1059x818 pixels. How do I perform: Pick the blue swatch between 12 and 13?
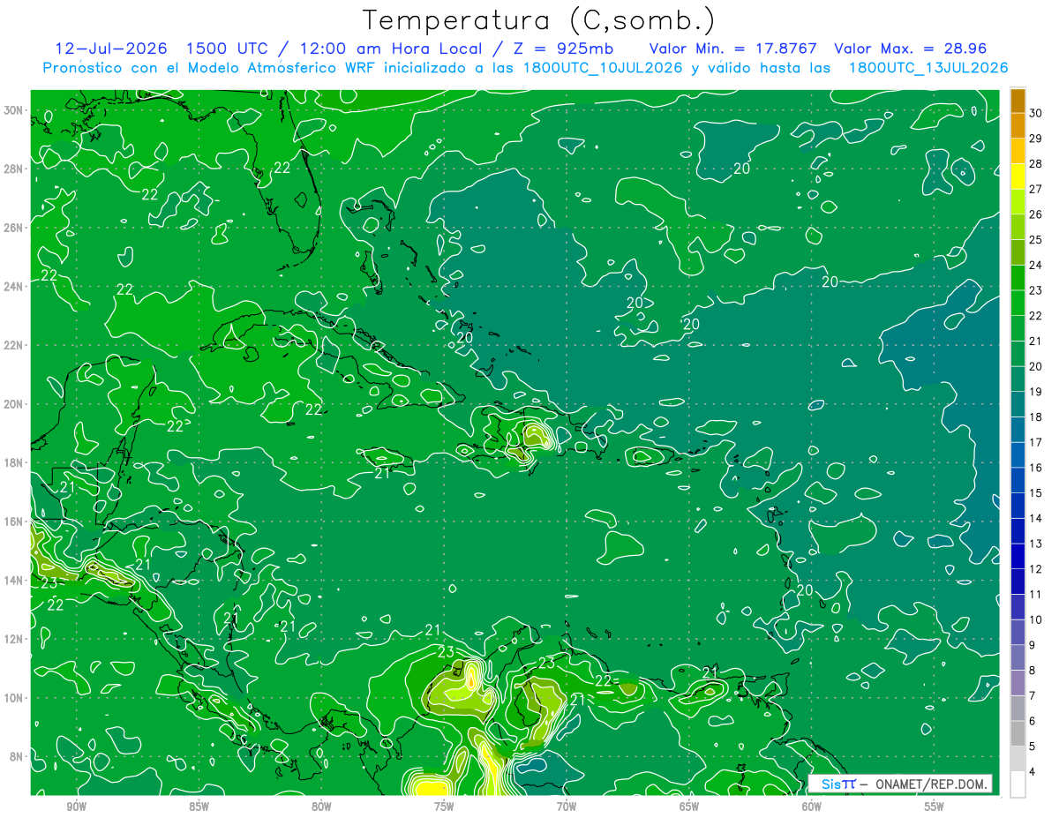pos(1018,556)
